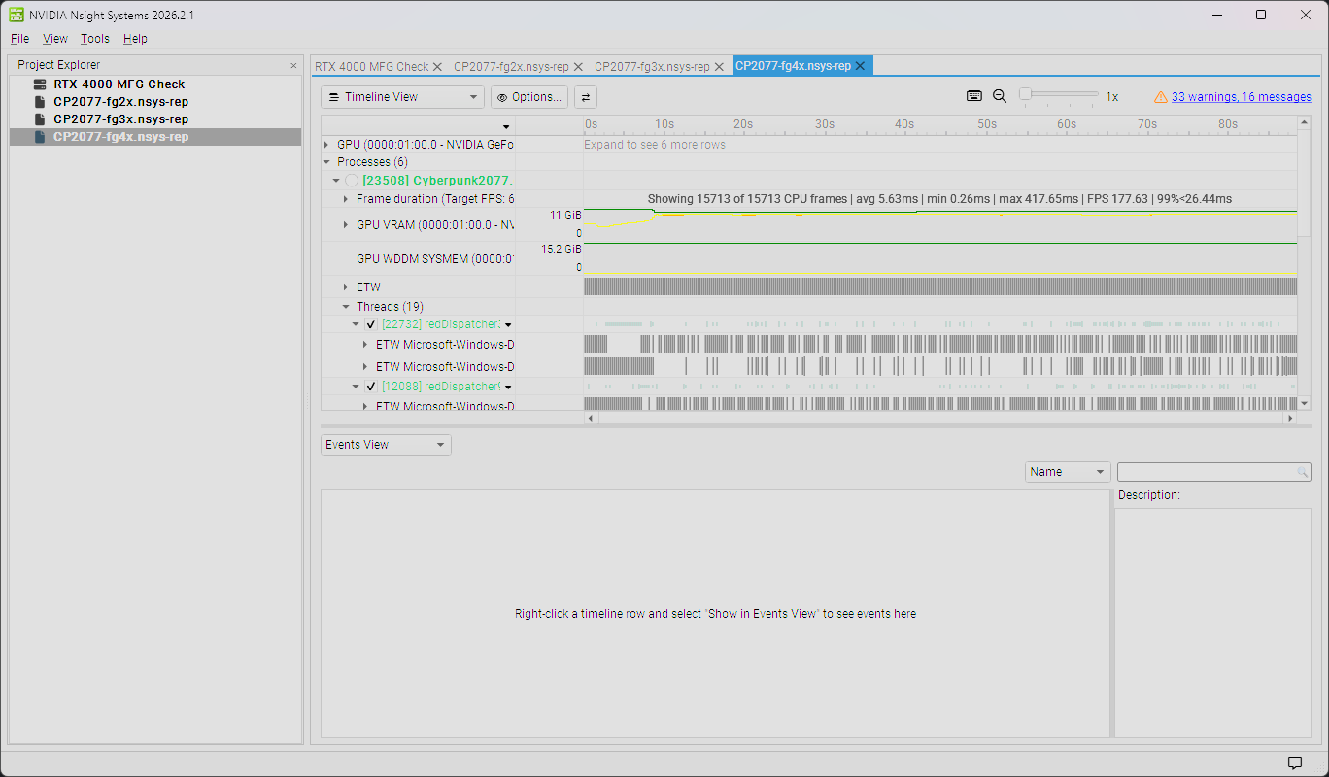This screenshot has height=777, width=1329.
Task: Close the CP2077-fg4x.nsys-rep tab
Action: click(860, 66)
